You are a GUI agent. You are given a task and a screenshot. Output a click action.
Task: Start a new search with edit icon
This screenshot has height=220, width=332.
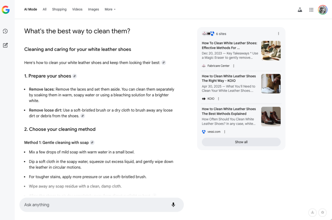[x=5, y=45]
